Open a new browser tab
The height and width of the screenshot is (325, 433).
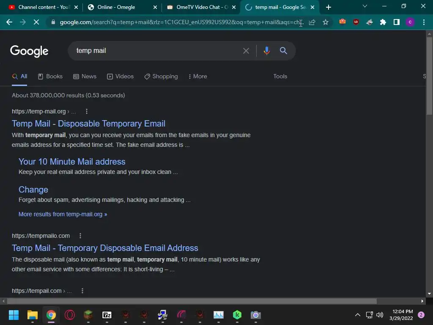point(328,8)
